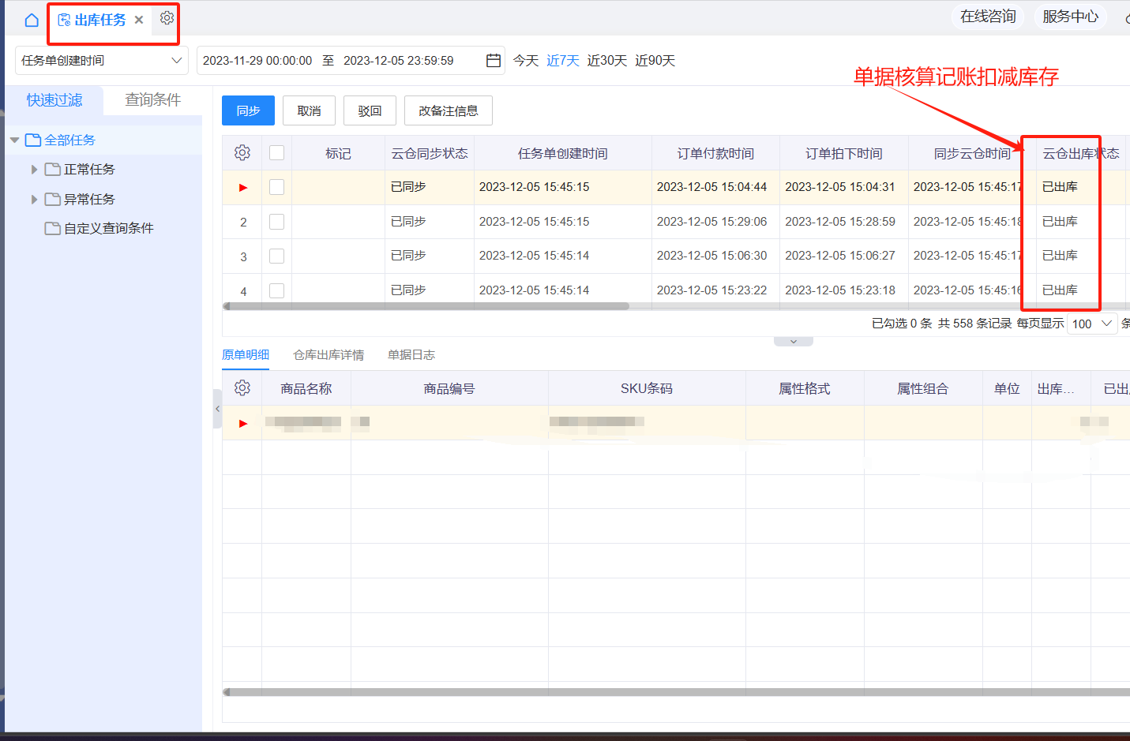This screenshot has width=1130, height=741.
Task: Open 在线咨询
Action: pyautogui.click(x=988, y=17)
